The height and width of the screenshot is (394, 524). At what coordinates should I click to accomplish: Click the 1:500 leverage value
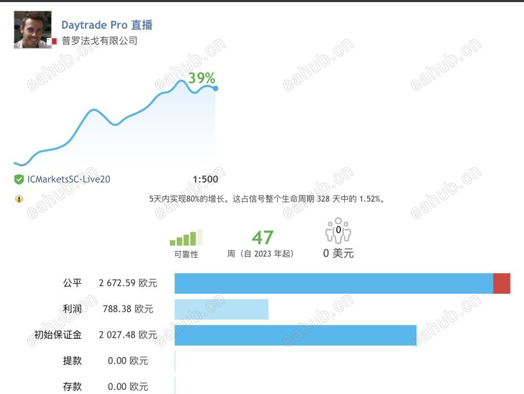coord(206,180)
